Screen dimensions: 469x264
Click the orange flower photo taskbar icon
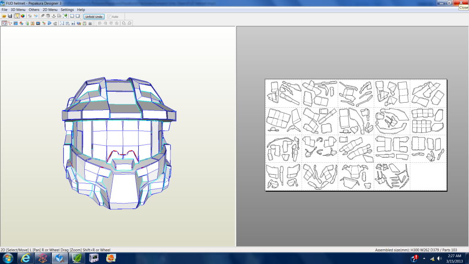tap(111, 258)
